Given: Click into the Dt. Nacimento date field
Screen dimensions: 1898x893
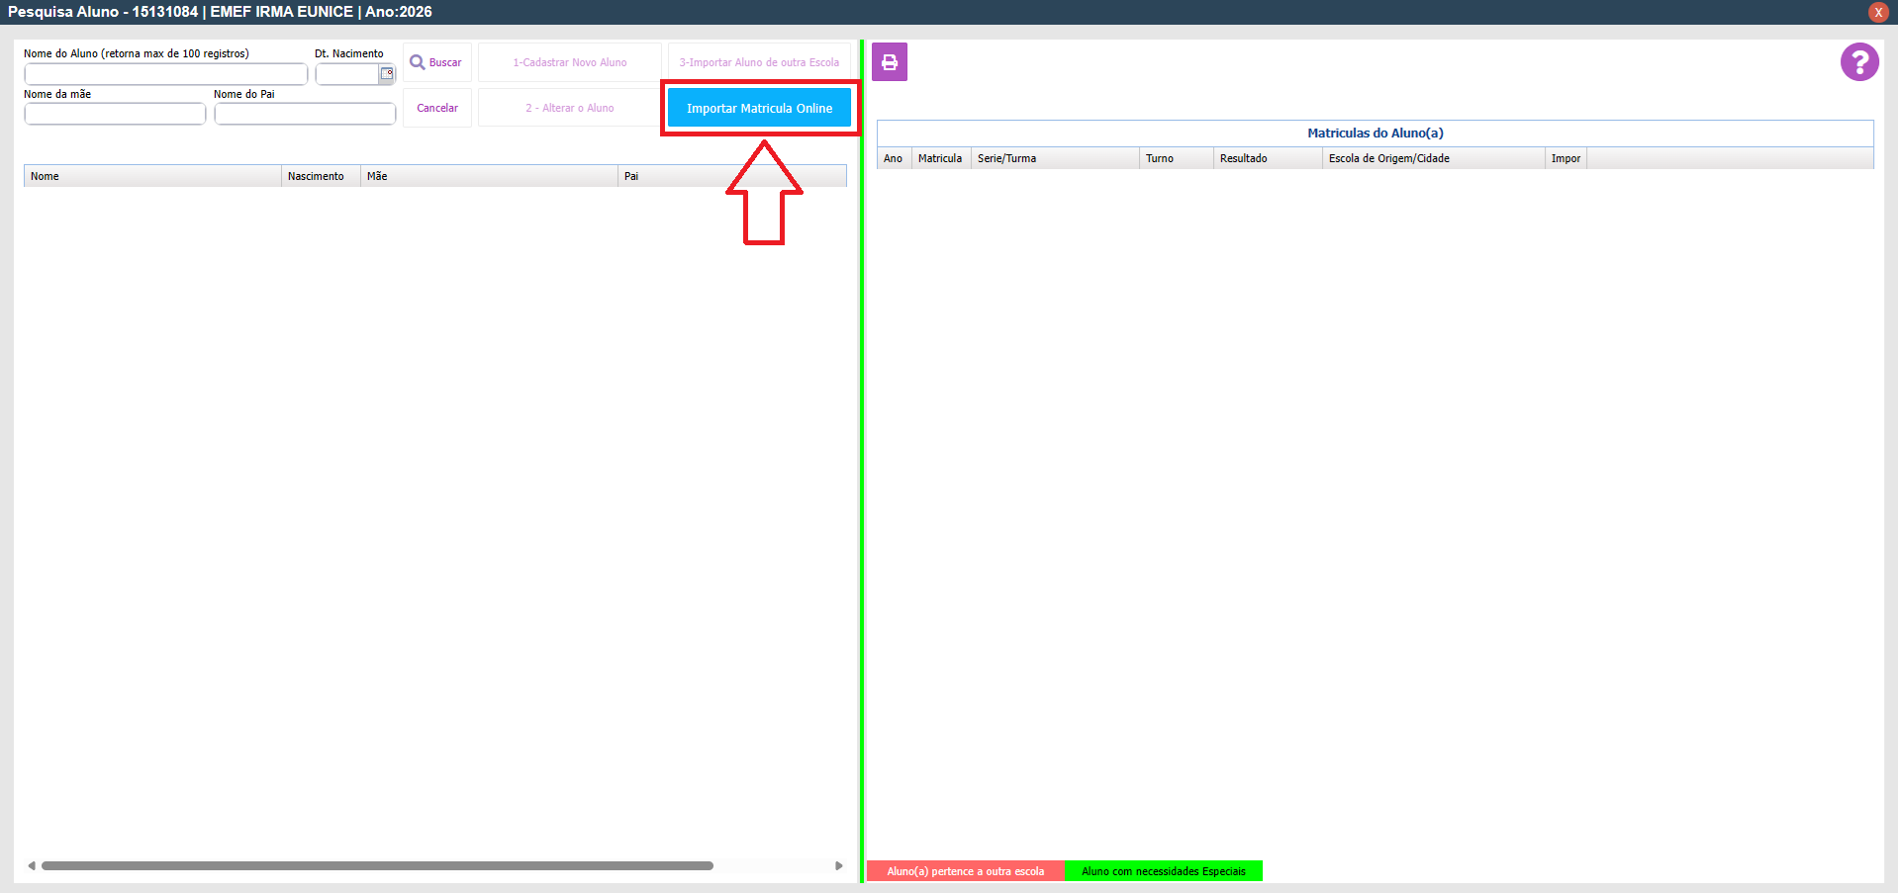Looking at the screenshot, I should coord(346,74).
